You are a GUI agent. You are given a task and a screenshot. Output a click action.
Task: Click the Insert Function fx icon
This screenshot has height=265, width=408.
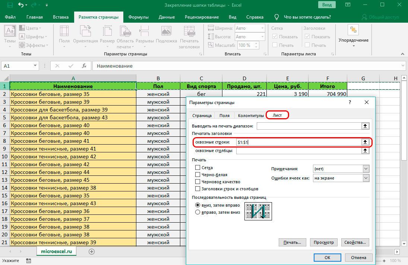pyautogui.click(x=84, y=66)
